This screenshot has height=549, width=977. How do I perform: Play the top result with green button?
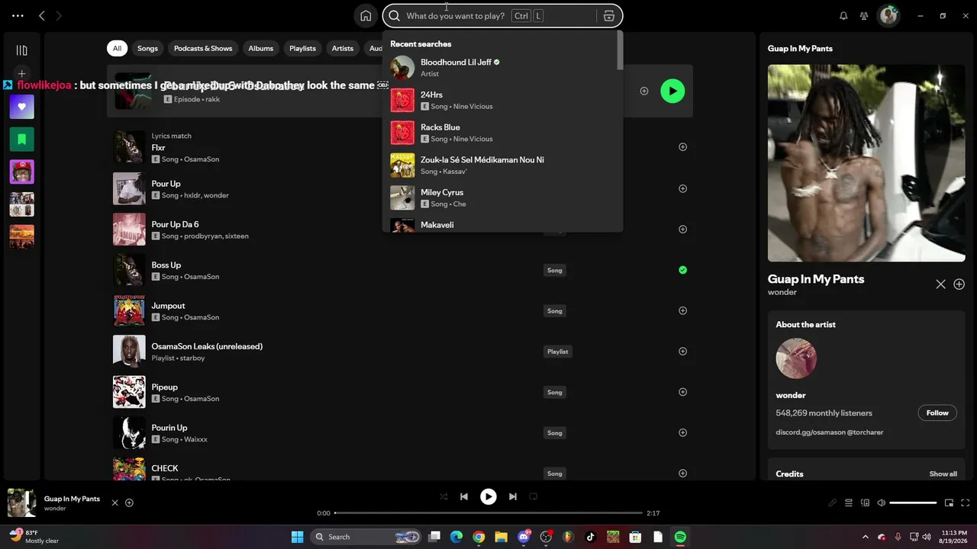click(672, 91)
